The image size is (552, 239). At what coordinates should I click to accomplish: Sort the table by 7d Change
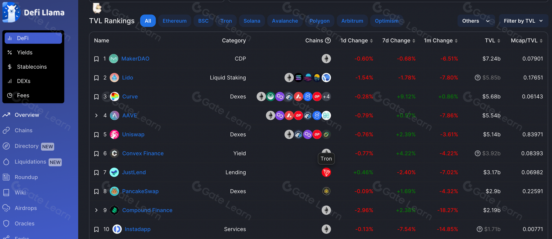[x=399, y=41]
